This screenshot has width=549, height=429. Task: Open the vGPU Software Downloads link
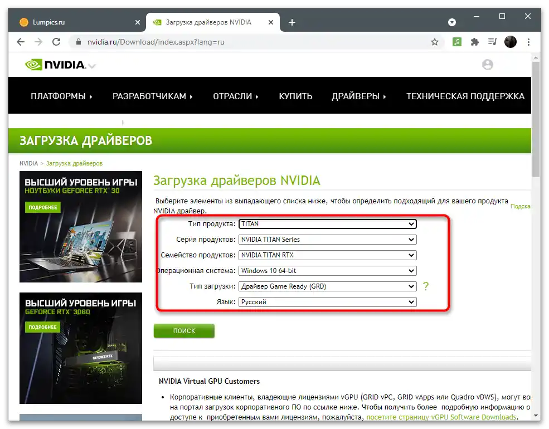pyautogui.click(x=441, y=417)
